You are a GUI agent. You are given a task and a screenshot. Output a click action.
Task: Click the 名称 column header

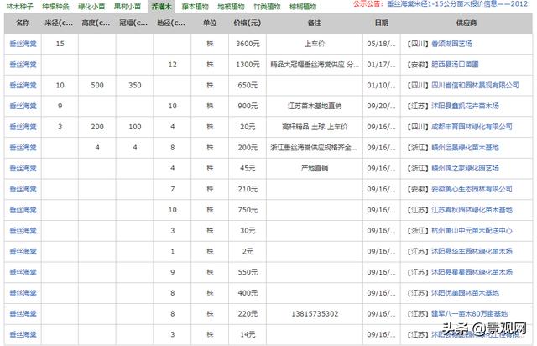click(23, 23)
